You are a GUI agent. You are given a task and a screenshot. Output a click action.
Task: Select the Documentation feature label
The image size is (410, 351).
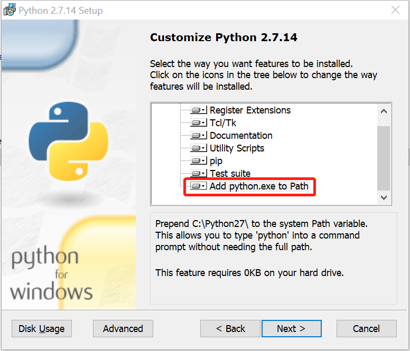(241, 136)
